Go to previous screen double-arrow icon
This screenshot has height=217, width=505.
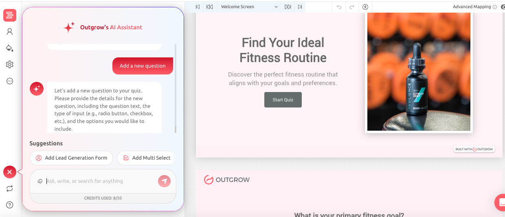pos(209,7)
